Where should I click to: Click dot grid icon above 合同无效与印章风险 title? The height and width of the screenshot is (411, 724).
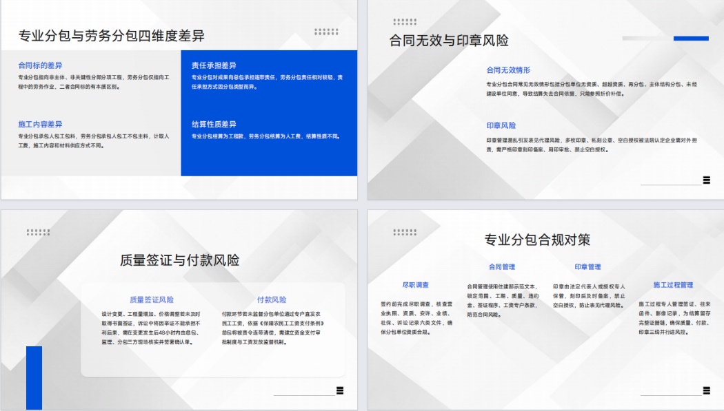405,22
